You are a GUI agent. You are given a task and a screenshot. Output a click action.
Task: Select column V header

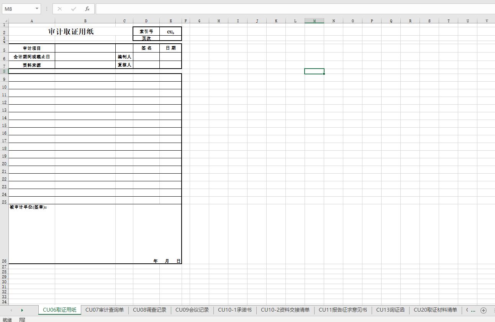click(487, 21)
